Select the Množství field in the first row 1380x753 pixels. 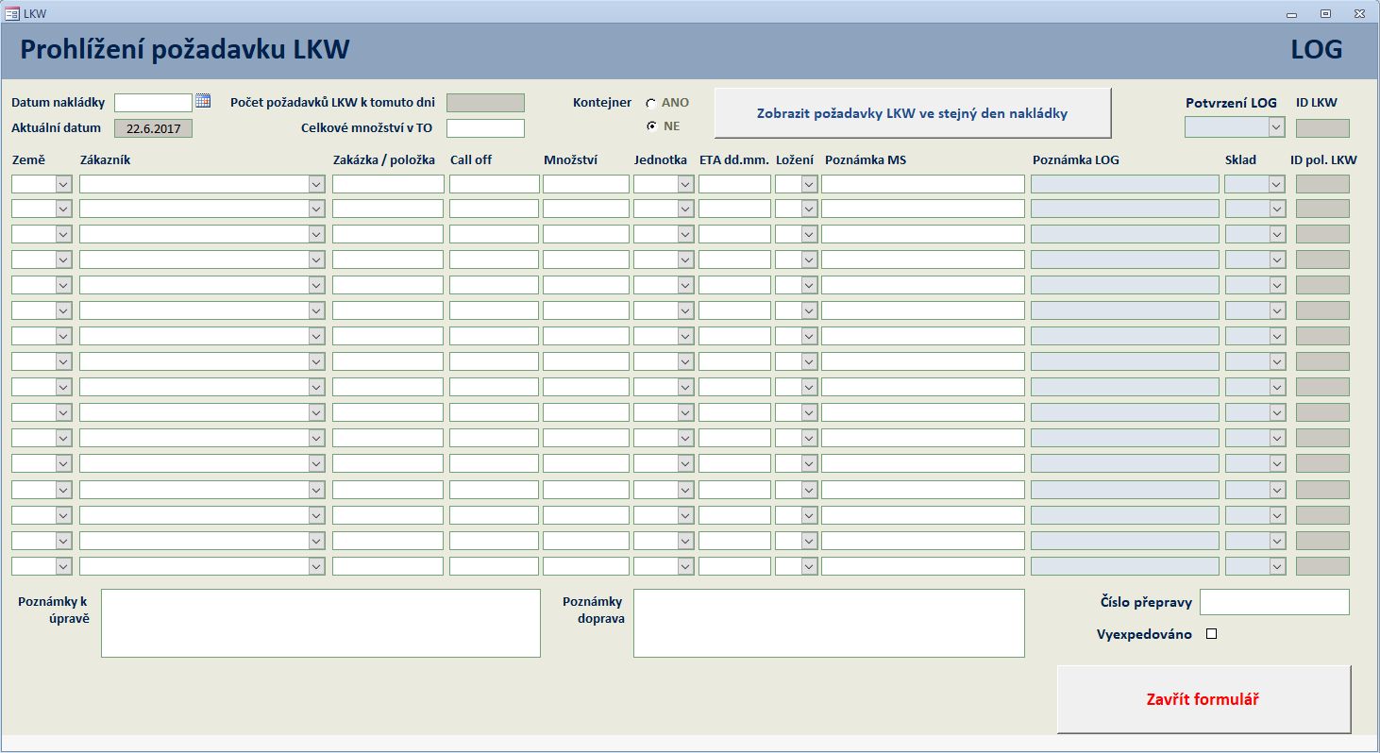(x=586, y=185)
